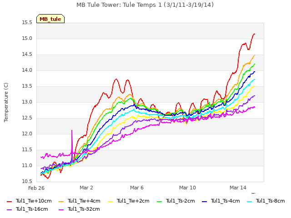Click the cyan Tul1_Ts-8cm legend swatch

click(x=250, y=201)
